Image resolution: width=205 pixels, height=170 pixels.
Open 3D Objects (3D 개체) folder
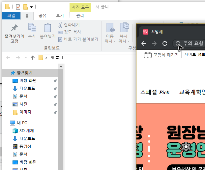click(x=23, y=131)
